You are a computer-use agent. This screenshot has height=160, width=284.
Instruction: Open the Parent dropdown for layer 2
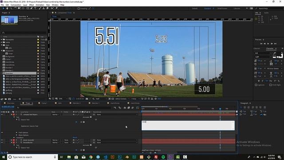point(117,140)
